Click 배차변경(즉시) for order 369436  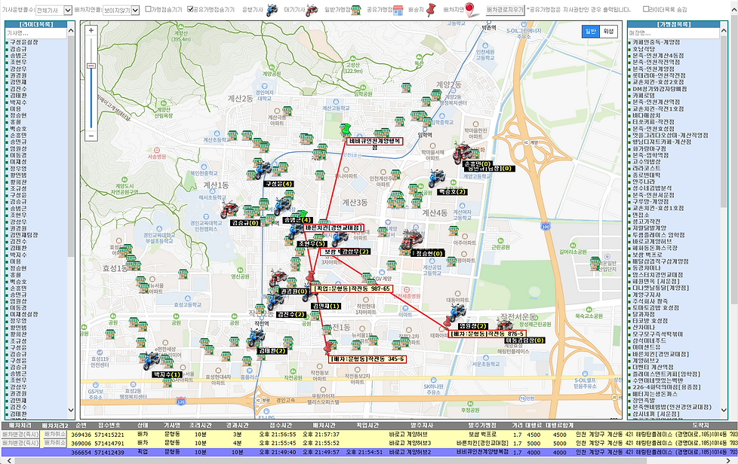[20, 435]
